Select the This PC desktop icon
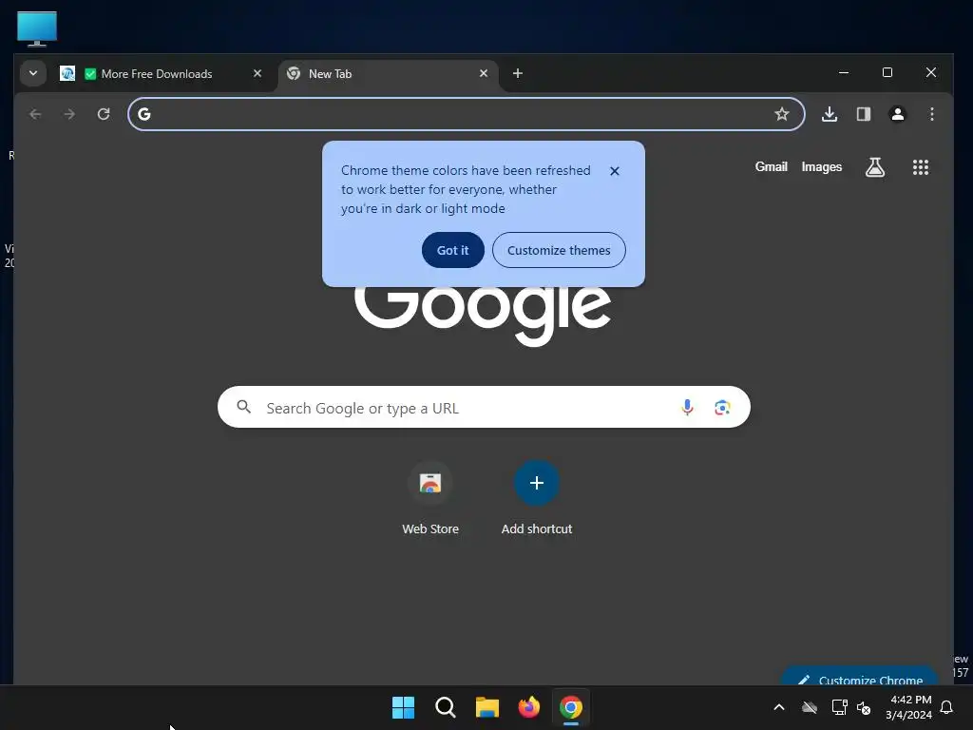 tap(37, 29)
